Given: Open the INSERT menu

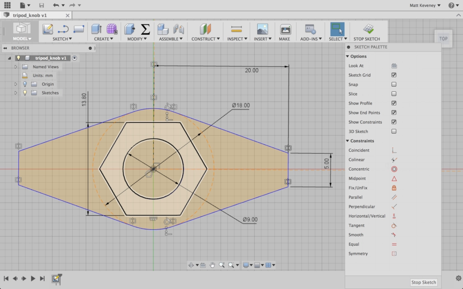Looking at the screenshot, I should pyautogui.click(x=263, y=39).
